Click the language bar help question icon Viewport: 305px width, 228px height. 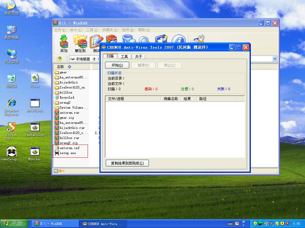click(237, 224)
